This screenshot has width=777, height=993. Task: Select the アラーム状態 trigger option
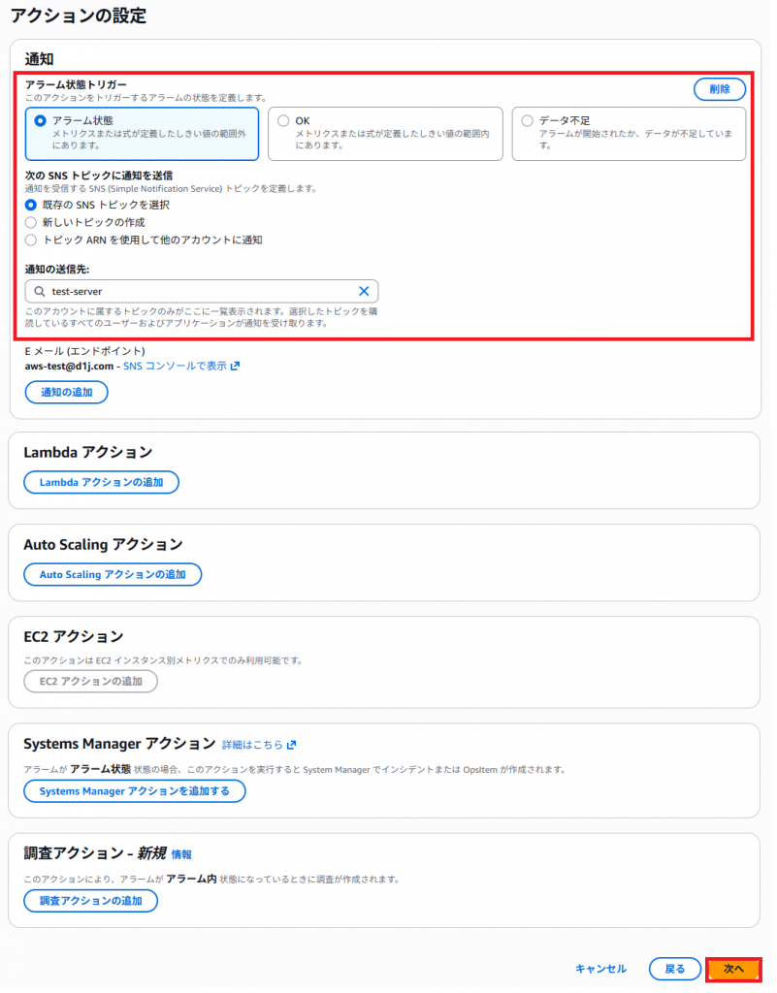pyautogui.click(x=40, y=120)
